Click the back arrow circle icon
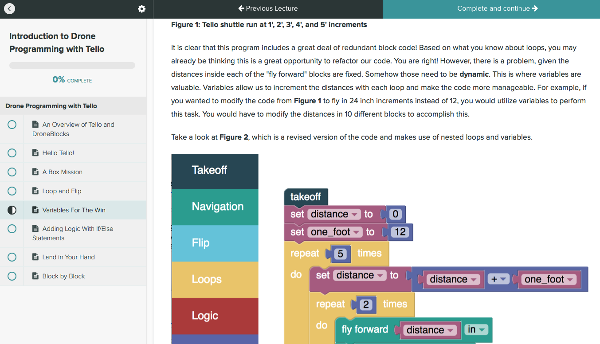Image resolution: width=600 pixels, height=344 pixels. click(x=9, y=8)
